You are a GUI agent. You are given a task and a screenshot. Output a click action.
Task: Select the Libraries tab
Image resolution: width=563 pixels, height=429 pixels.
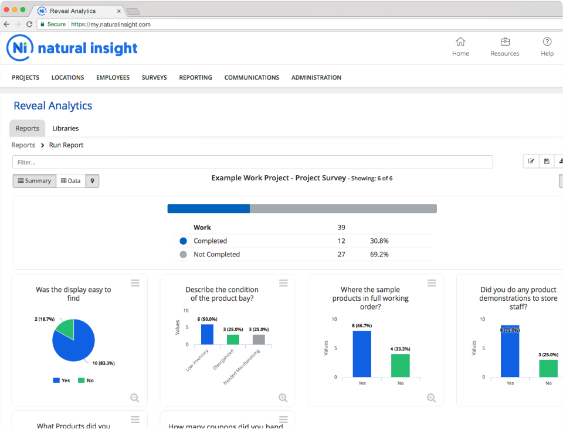point(65,128)
